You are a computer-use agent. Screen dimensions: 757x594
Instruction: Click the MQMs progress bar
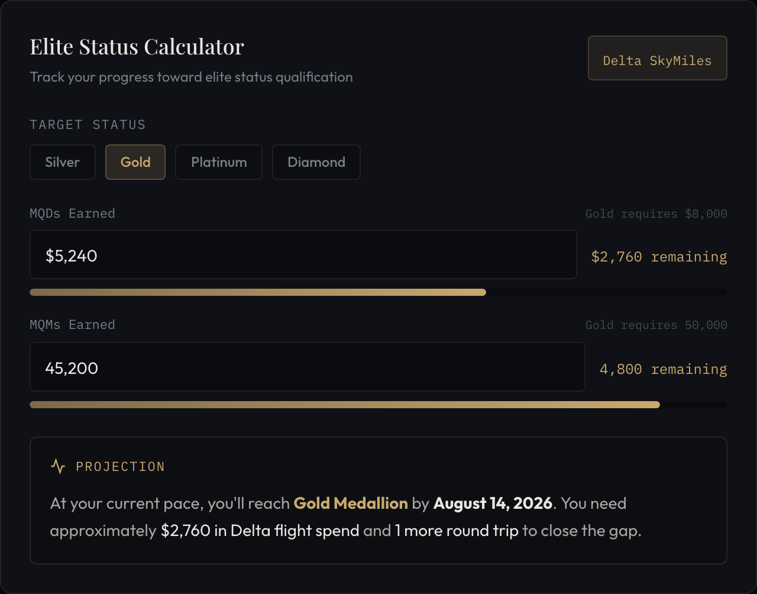(378, 404)
